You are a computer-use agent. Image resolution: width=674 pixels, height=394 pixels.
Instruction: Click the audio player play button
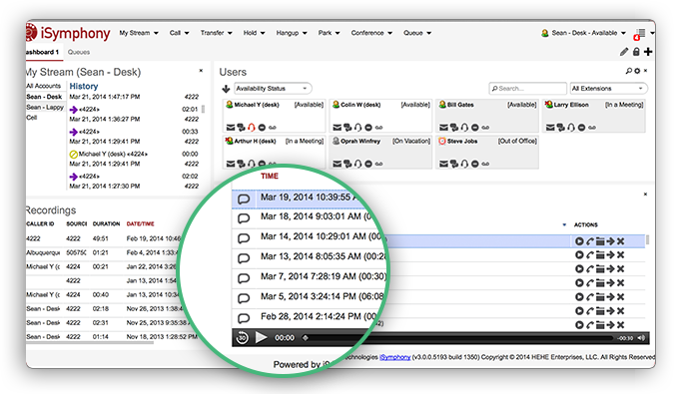[x=261, y=338]
